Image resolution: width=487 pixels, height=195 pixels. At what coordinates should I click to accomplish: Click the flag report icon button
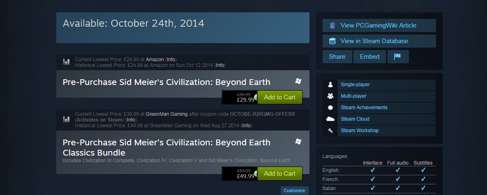click(x=398, y=57)
